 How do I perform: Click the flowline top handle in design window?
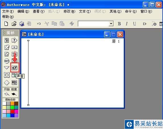click(x=28, y=41)
